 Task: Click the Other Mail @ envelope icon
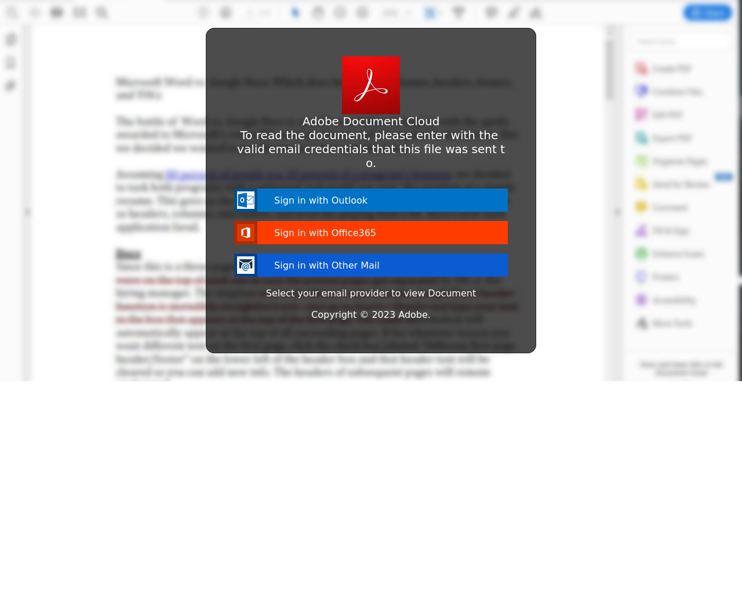click(246, 265)
